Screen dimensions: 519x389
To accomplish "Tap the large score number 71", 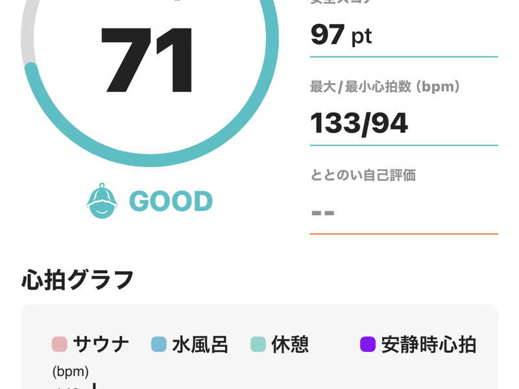I will (x=147, y=60).
